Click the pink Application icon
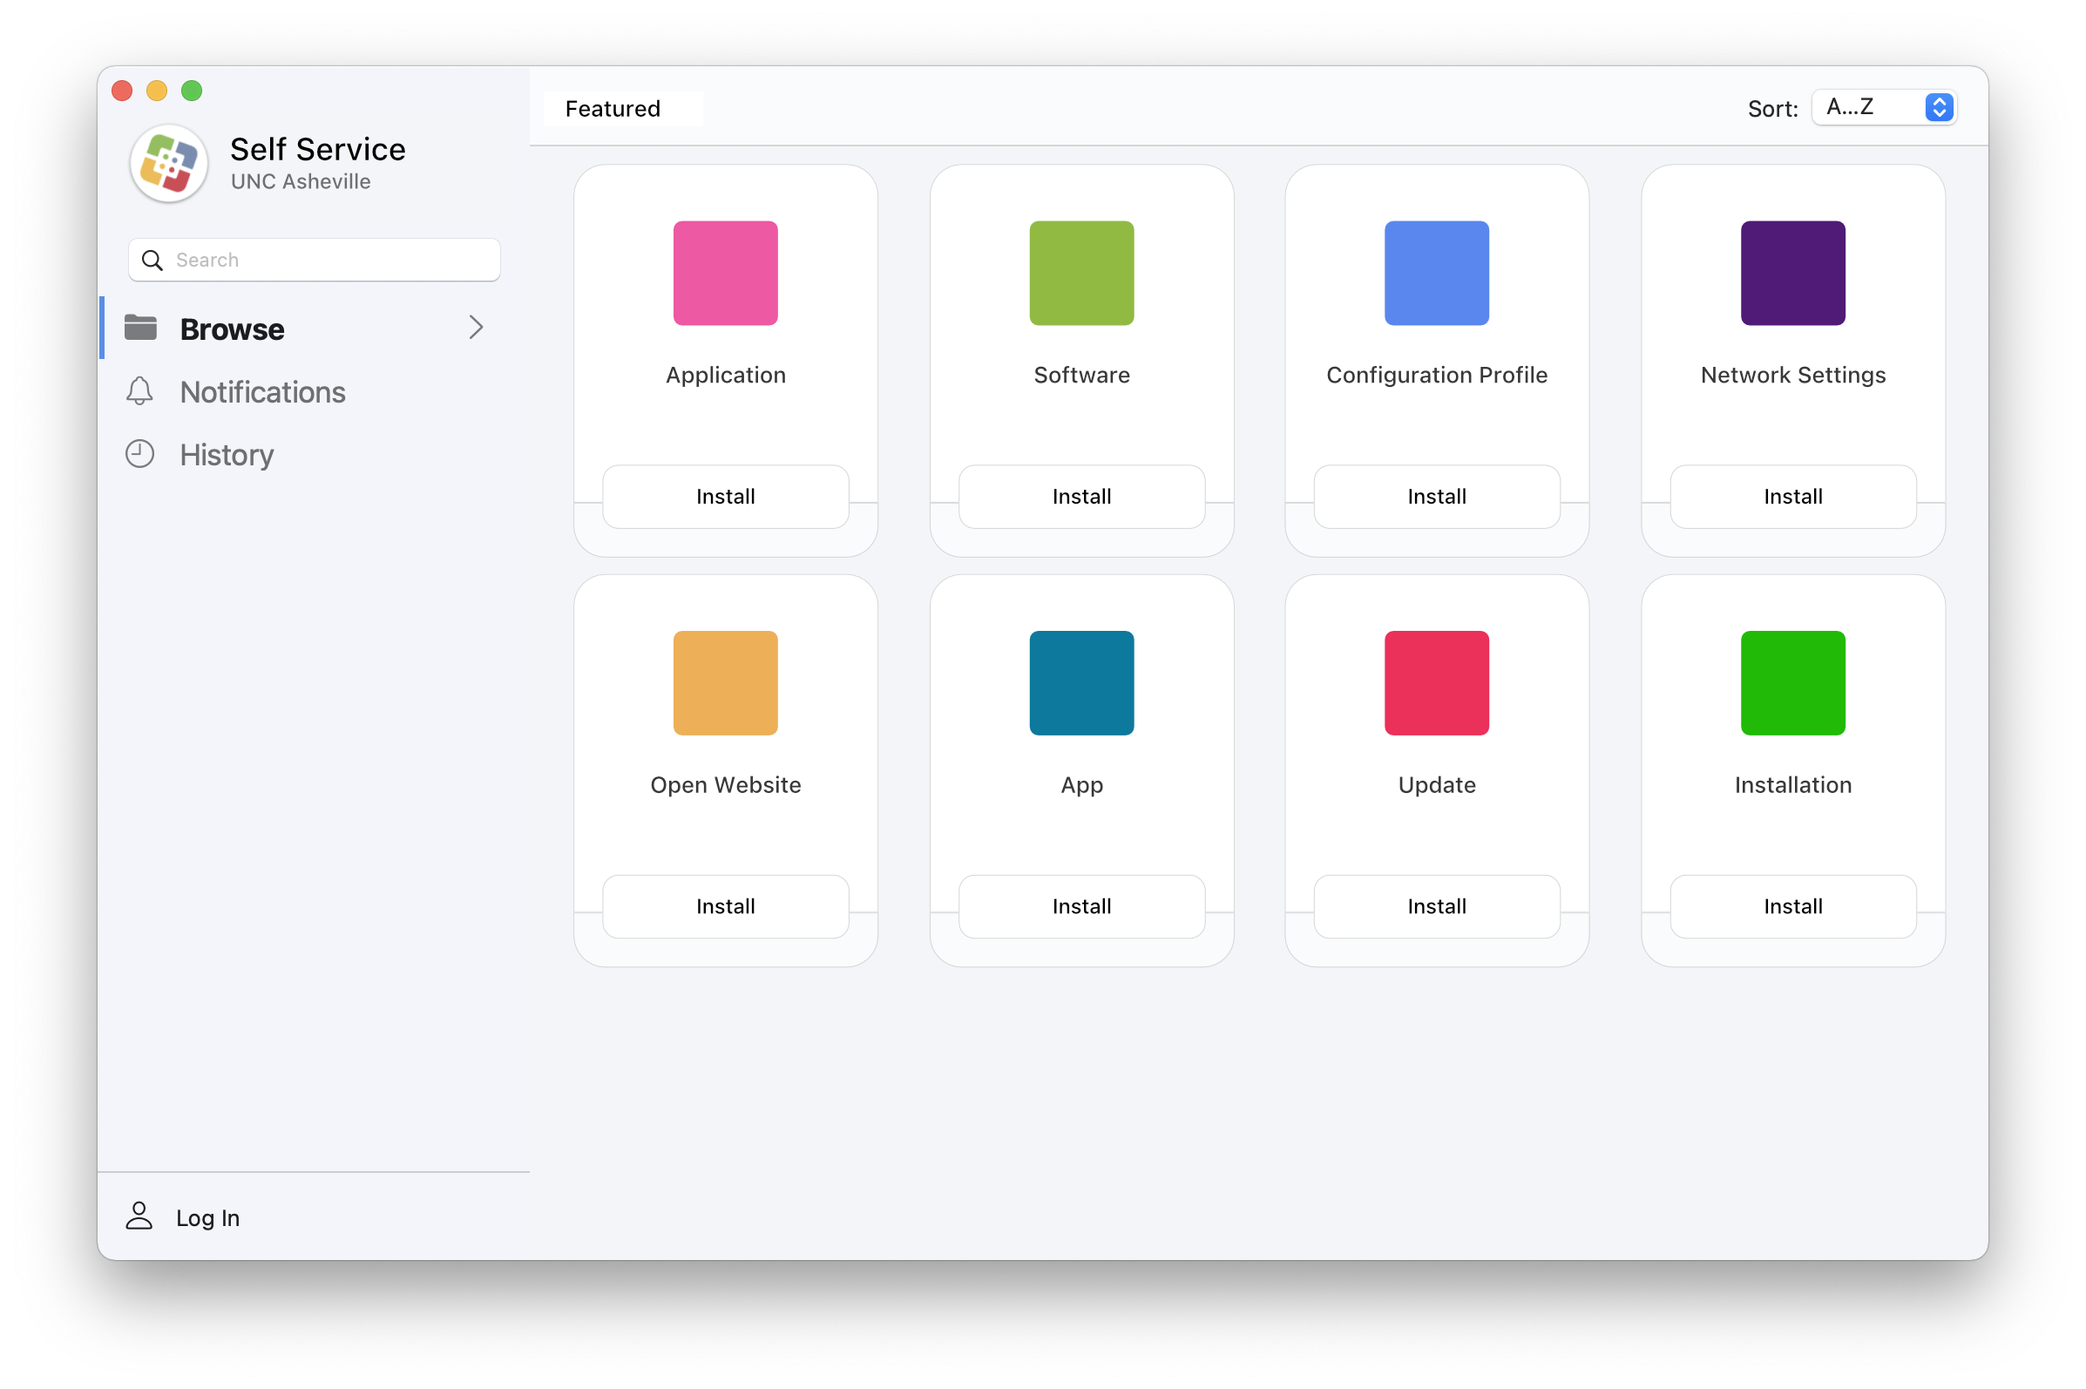The width and height of the screenshot is (2086, 1389). [x=726, y=273]
